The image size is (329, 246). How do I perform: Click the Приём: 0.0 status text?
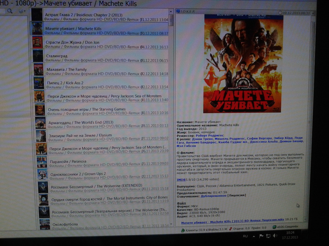259,228
